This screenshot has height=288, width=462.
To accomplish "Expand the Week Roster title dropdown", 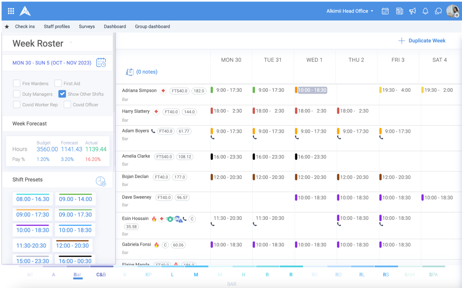I will 71,42.
